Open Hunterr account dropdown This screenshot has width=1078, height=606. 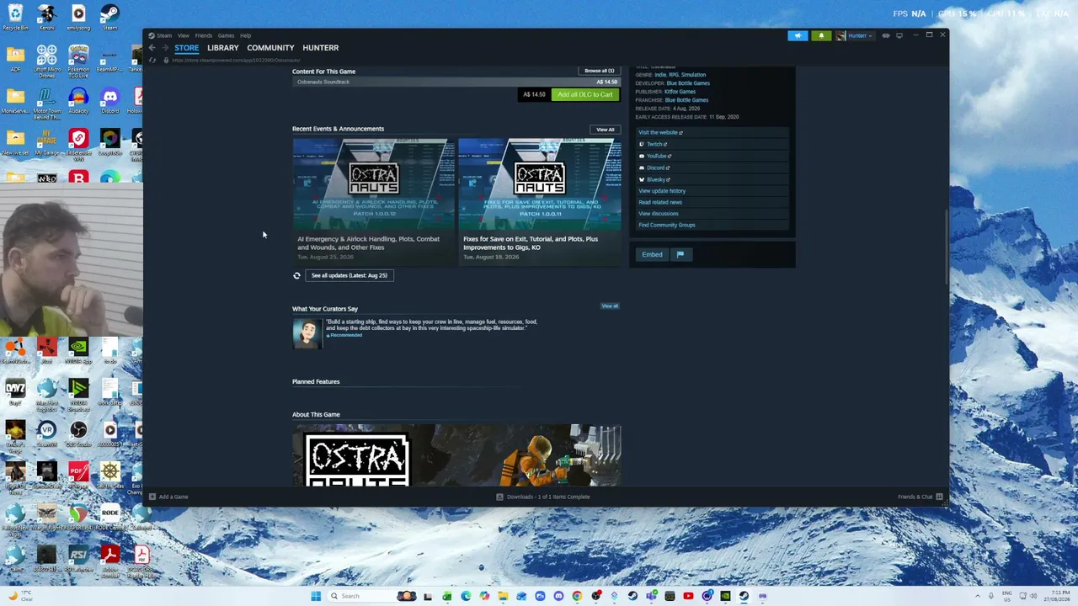(x=854, y=35)
